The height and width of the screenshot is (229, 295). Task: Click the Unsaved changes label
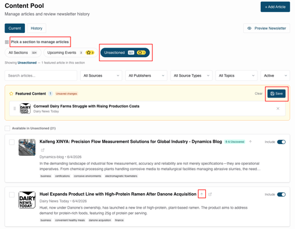67,94
